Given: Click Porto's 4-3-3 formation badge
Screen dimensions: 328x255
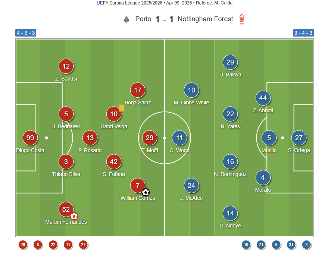Looking at the screenshot, I should pos(26,33).
